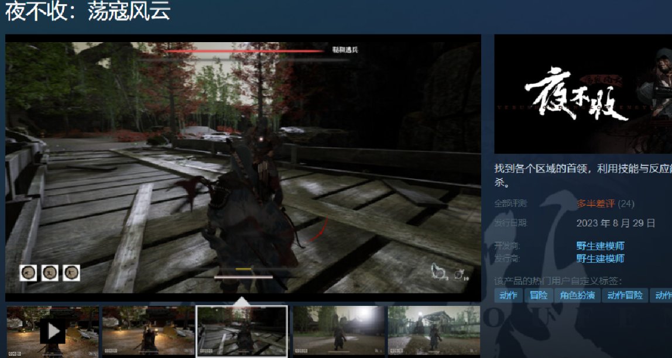Click the first skill icon in the screenshot
672x358 pixels.
click(x=28, y=273)
